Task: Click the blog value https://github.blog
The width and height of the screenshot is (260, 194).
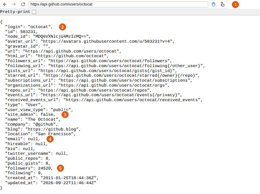Action: coord(52,129)
